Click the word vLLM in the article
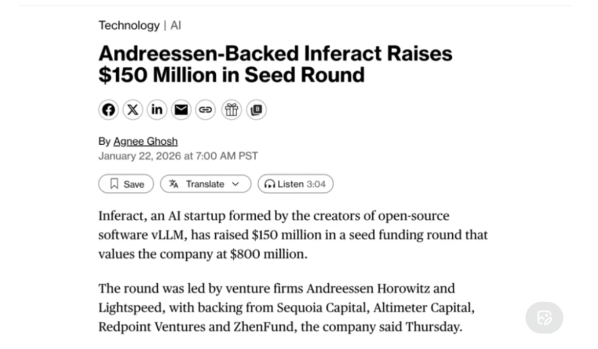This screenshot has width=598, height=349. 169,235
